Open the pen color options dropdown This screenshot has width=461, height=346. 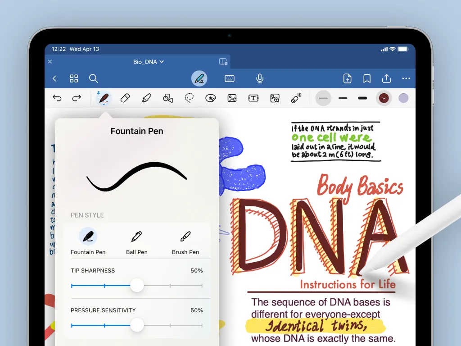pyautogui.click(x=383, y=98)
